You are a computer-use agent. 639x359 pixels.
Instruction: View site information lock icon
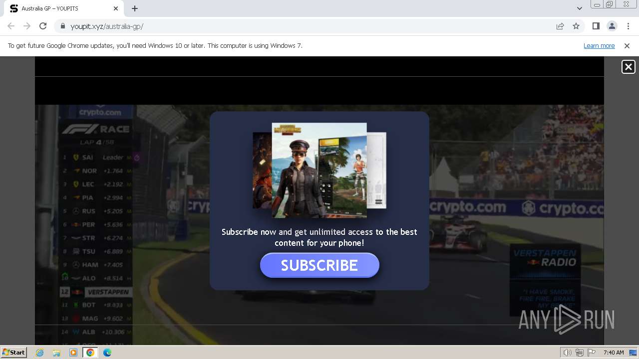[x=63, y=26]
